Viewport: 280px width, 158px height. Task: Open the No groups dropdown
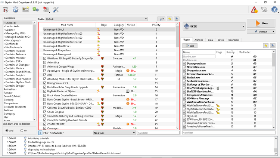click(x=115, y=133)
